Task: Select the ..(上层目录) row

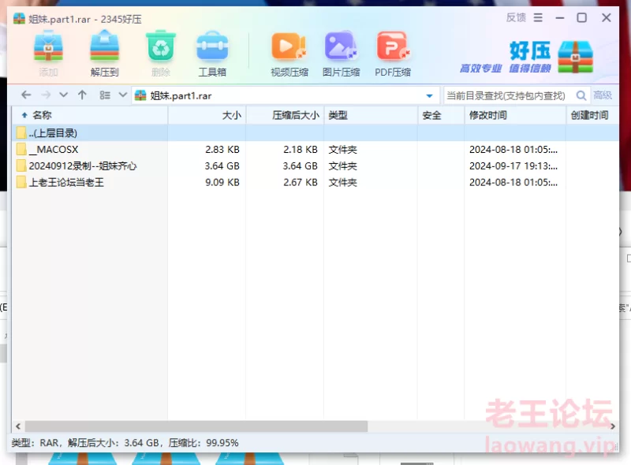Action: (x=315, y=132)
